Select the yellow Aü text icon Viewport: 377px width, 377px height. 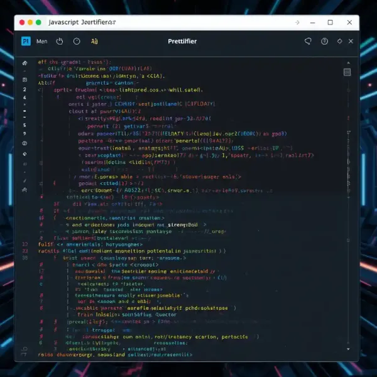[94, 41]
